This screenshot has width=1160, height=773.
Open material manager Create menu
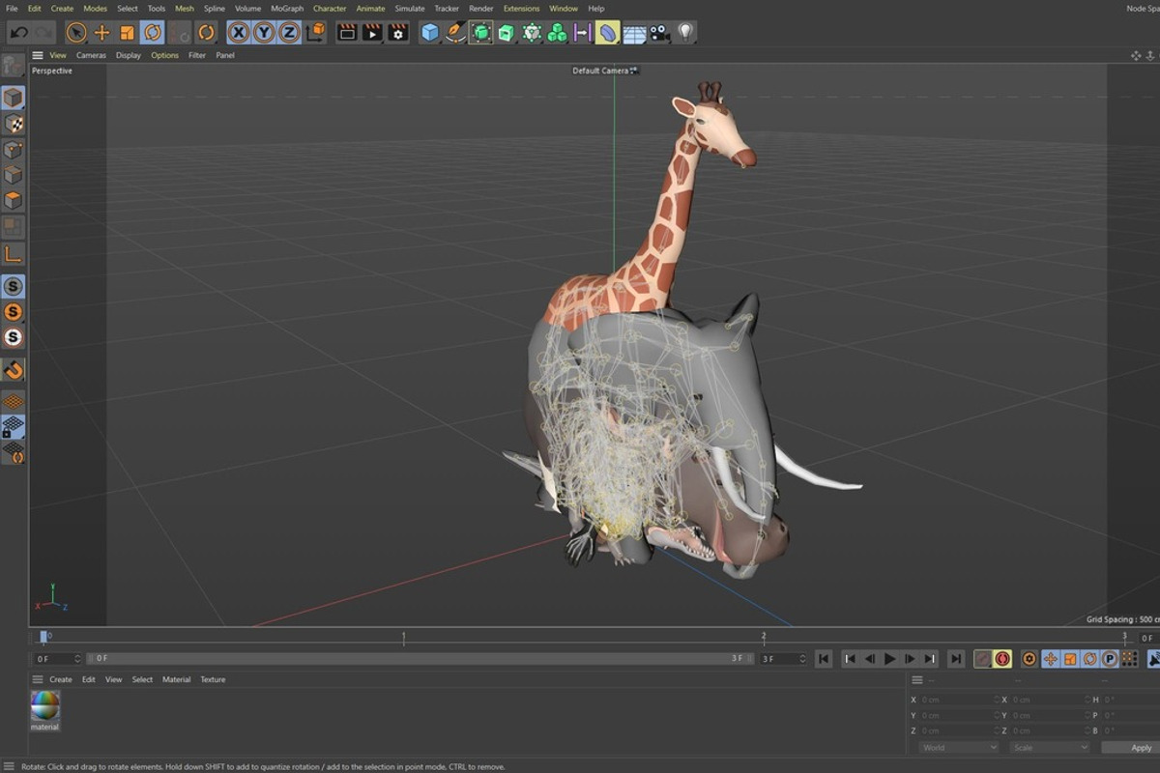pyautogui.click(x=61, y=679)
